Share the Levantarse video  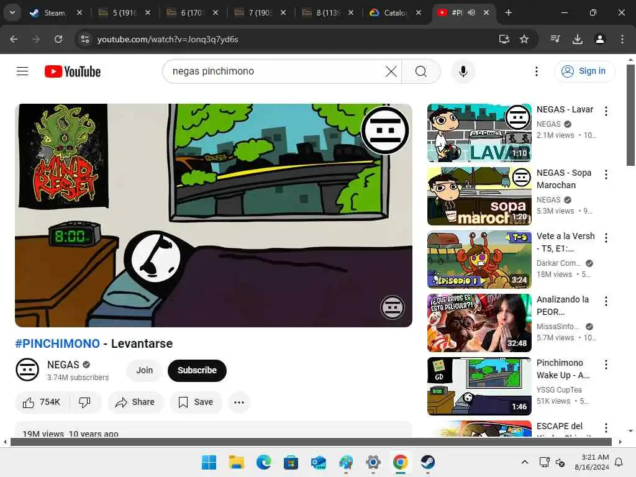[135, 402]
